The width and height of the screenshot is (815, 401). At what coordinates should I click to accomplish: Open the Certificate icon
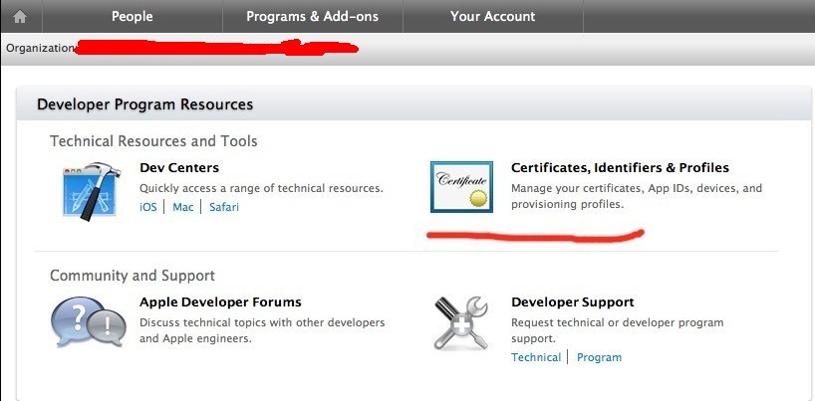(x=461, y=187)
